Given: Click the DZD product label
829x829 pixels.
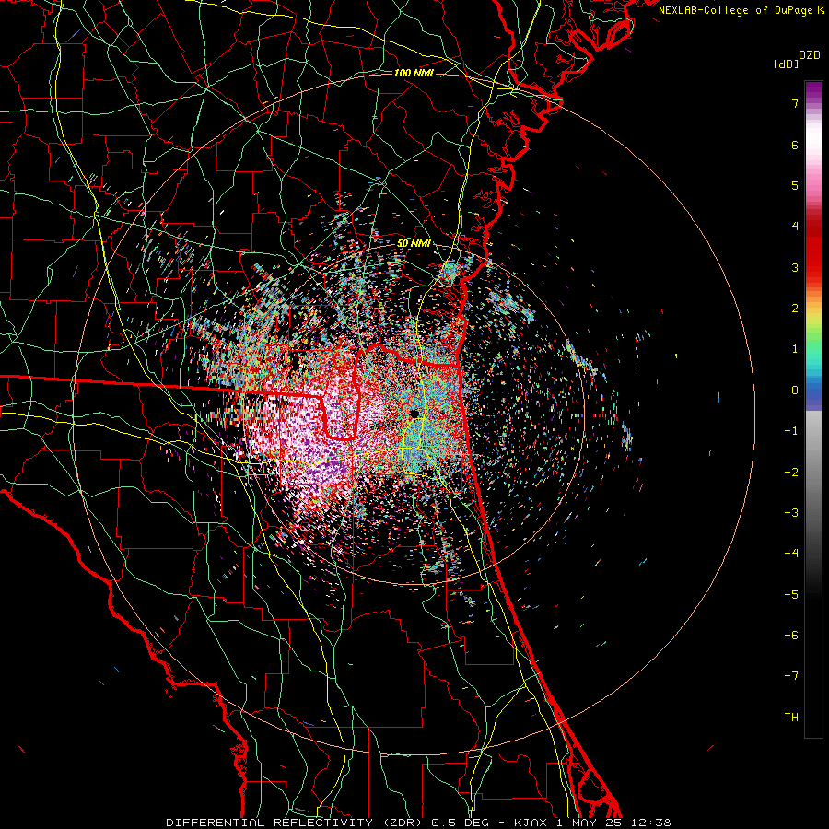Looking at the screenshot, I should coord(810,55).
